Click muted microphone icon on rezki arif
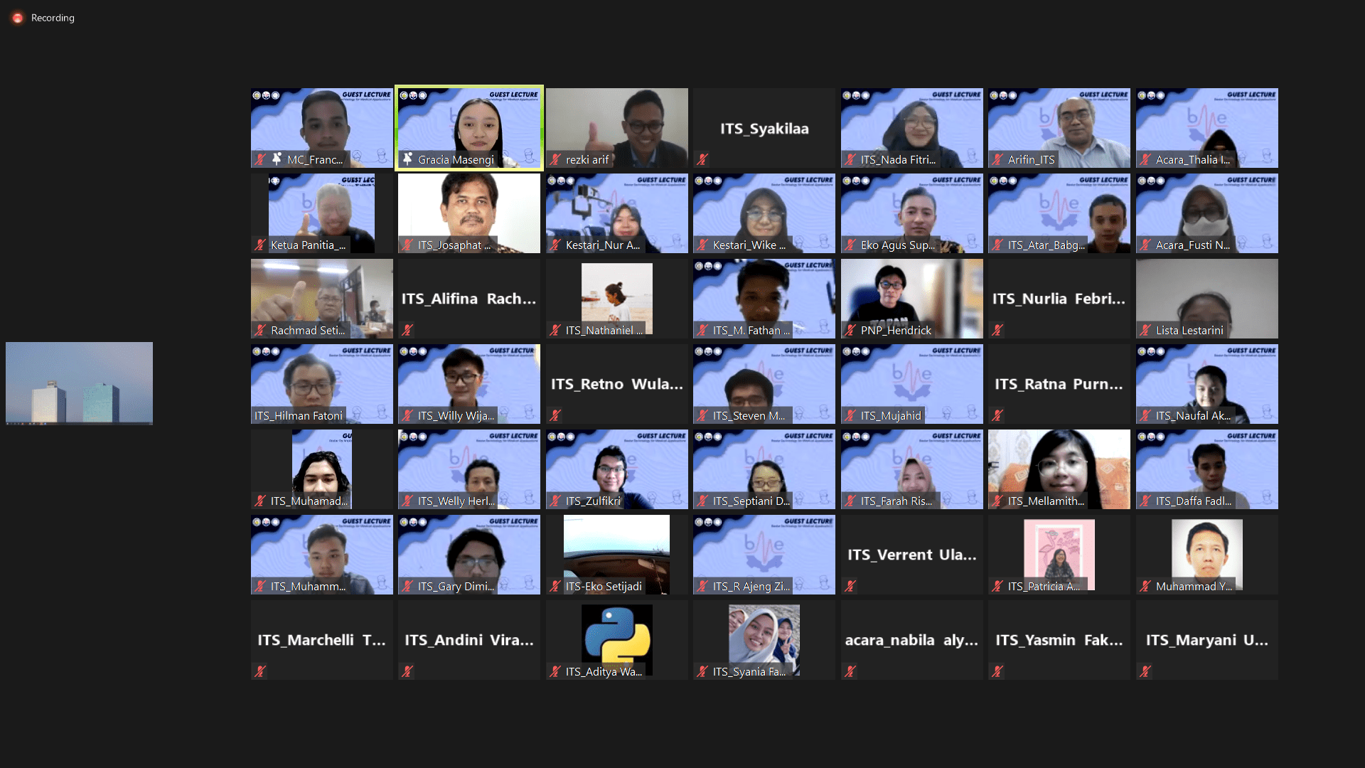1365x768 pixels. (x=555, y=160)
